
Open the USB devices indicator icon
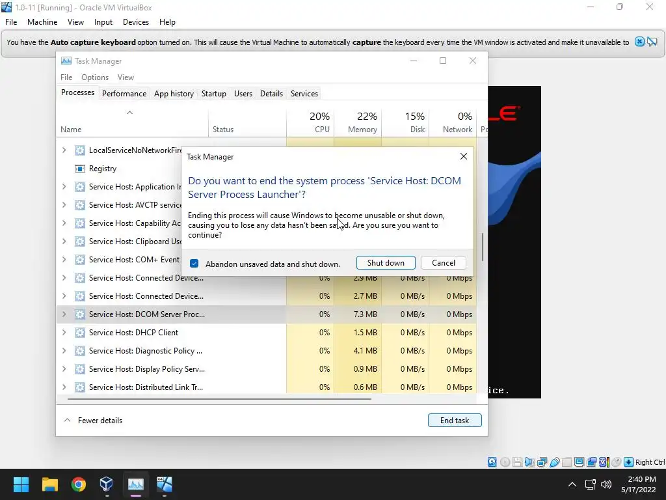(554, 462)
